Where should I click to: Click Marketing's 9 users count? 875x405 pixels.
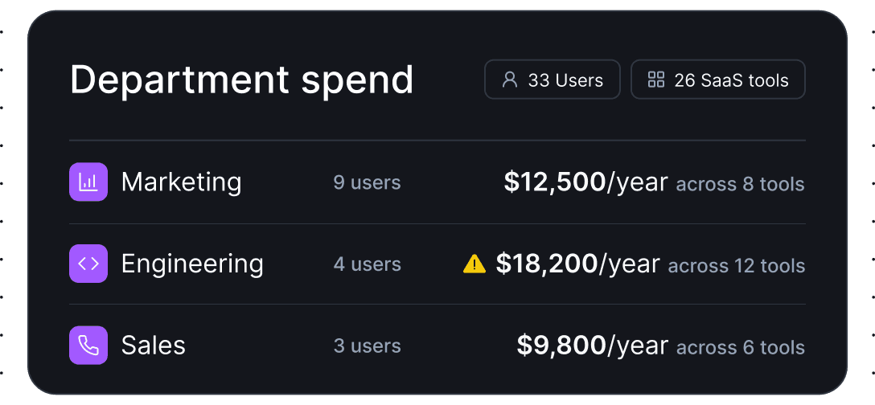point(367,183)
